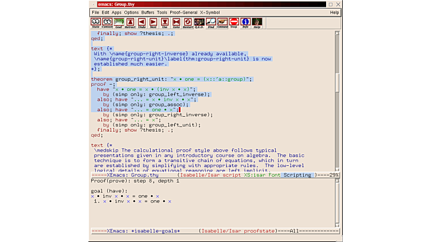This screenshot has width=431, height=242.
Task: Click the Q.E.D. toolbar icon
Action: (x=199, y=22)
